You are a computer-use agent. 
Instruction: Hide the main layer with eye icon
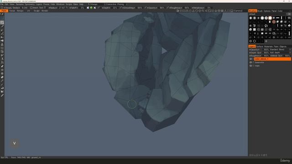click(x=250, y=66)
